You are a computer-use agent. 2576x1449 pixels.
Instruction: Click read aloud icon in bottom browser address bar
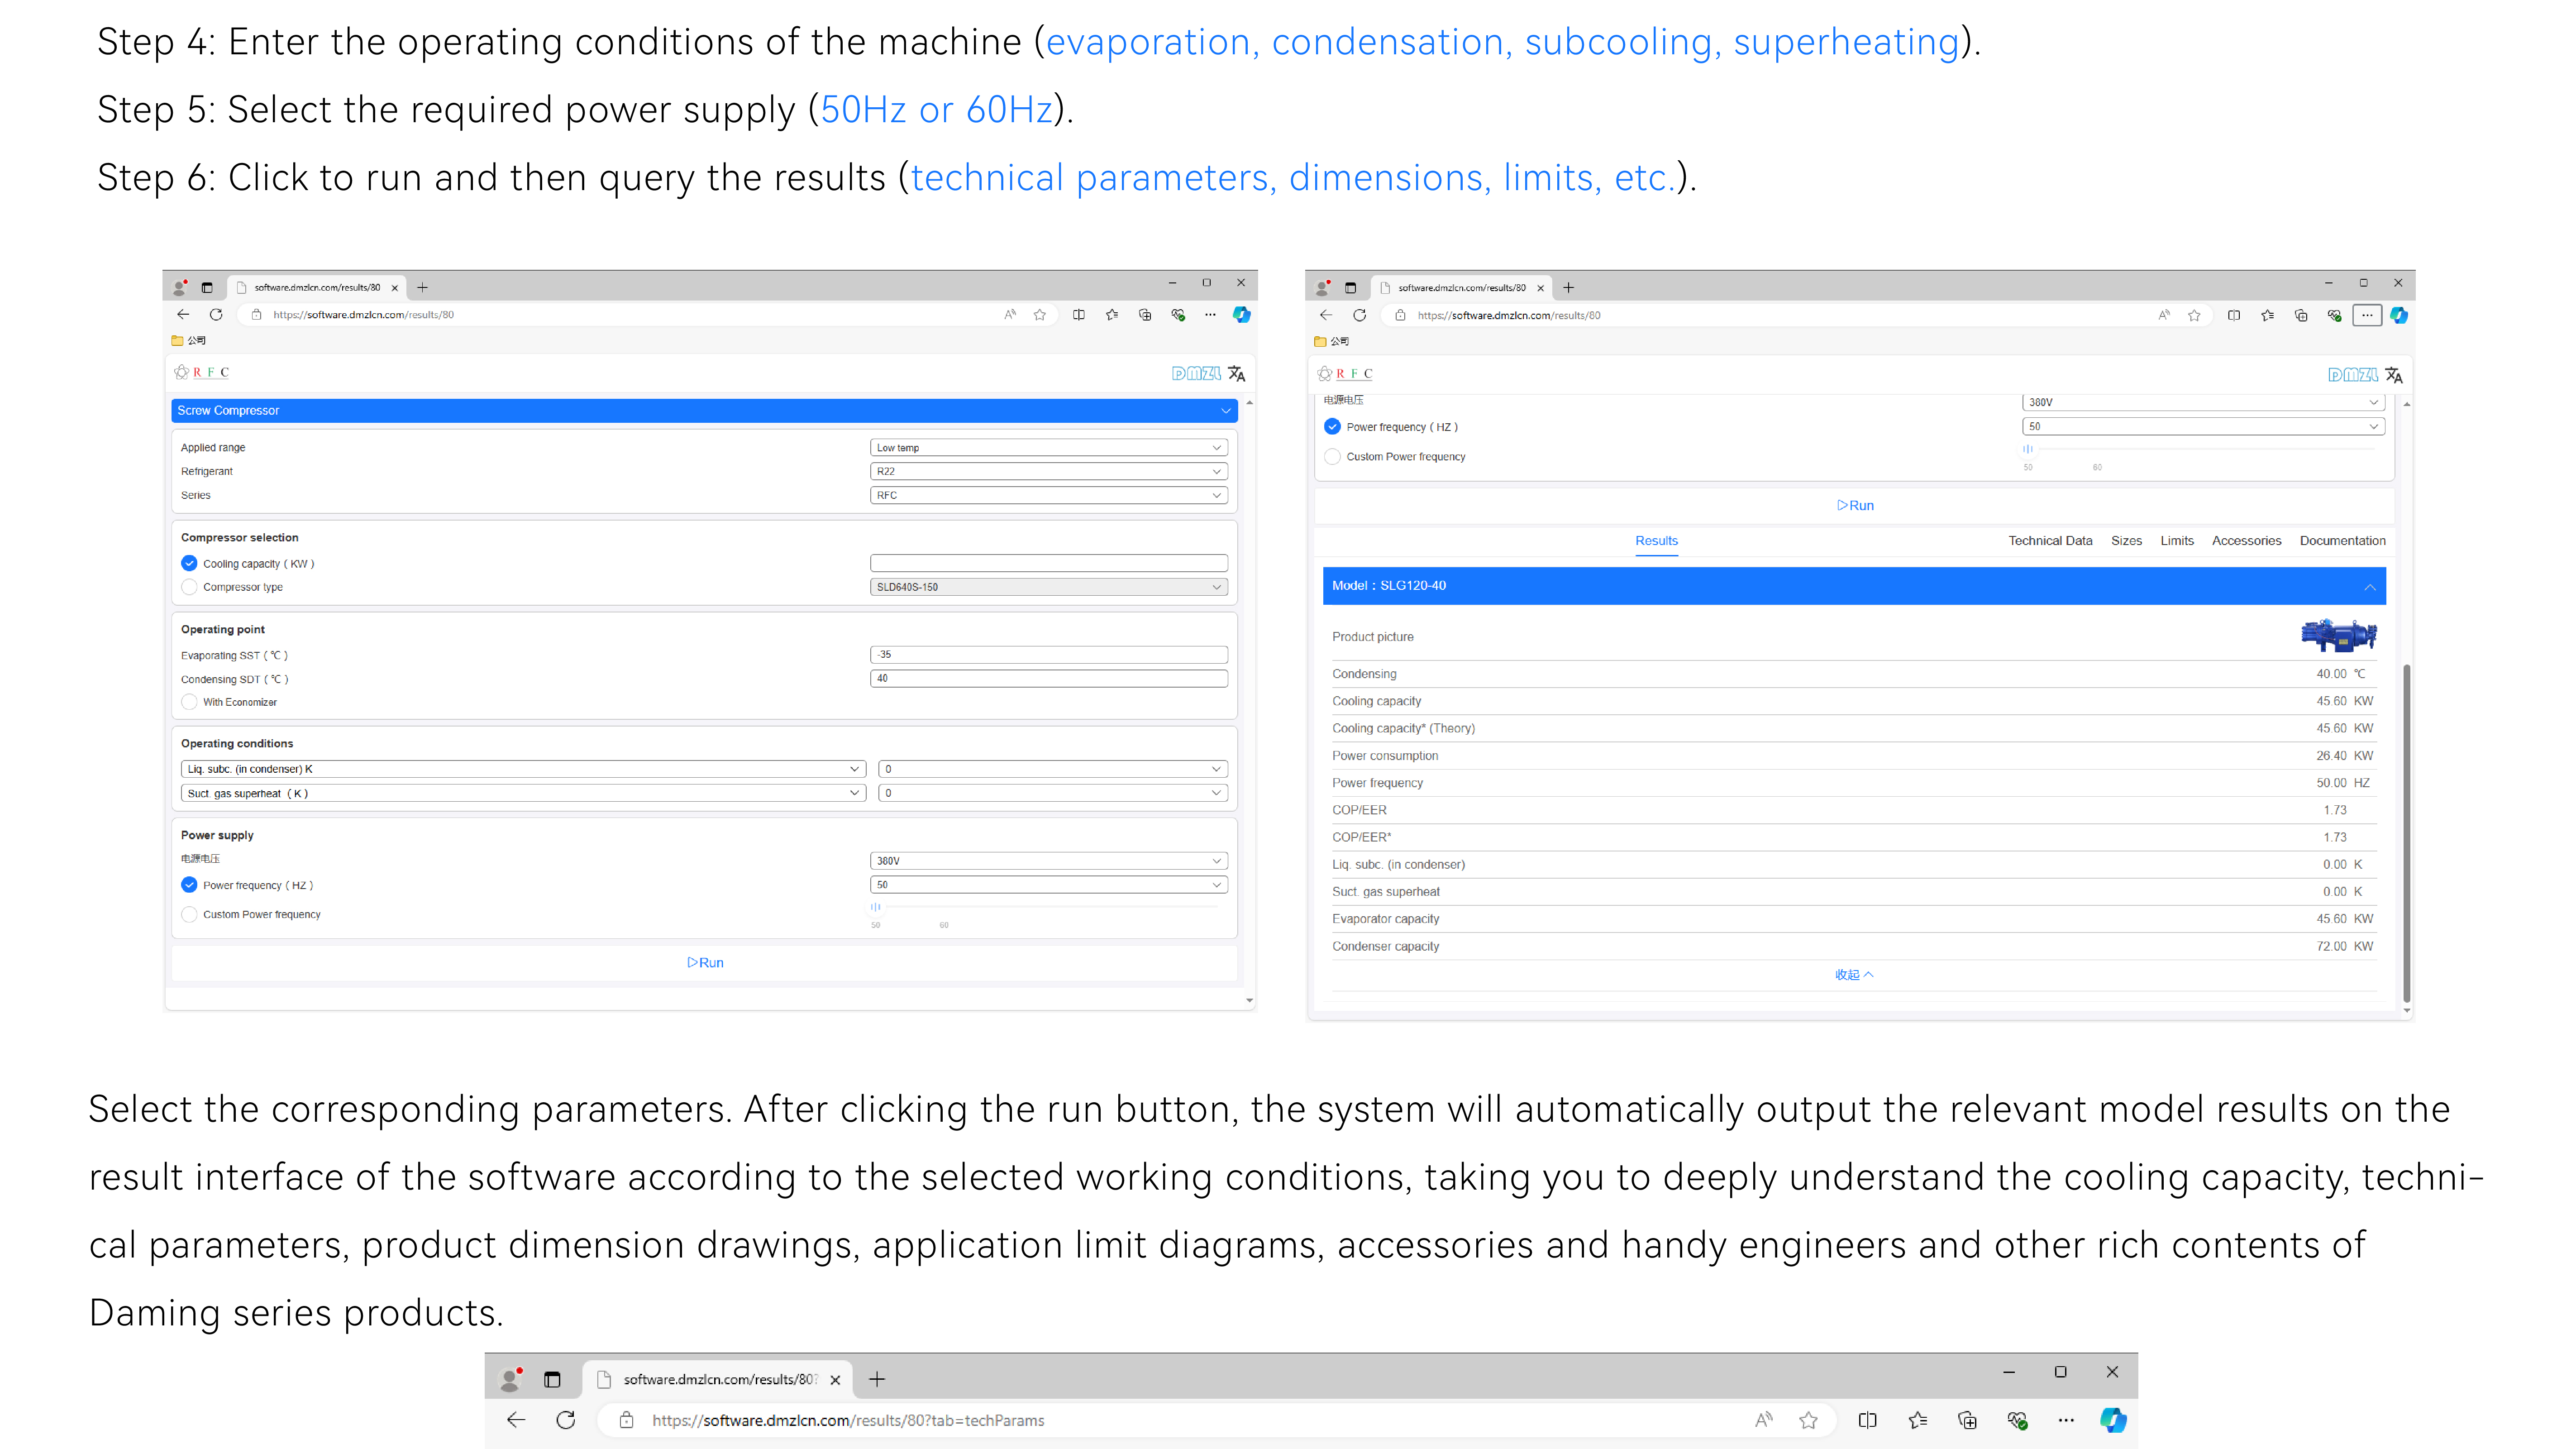point(1763,1419)
